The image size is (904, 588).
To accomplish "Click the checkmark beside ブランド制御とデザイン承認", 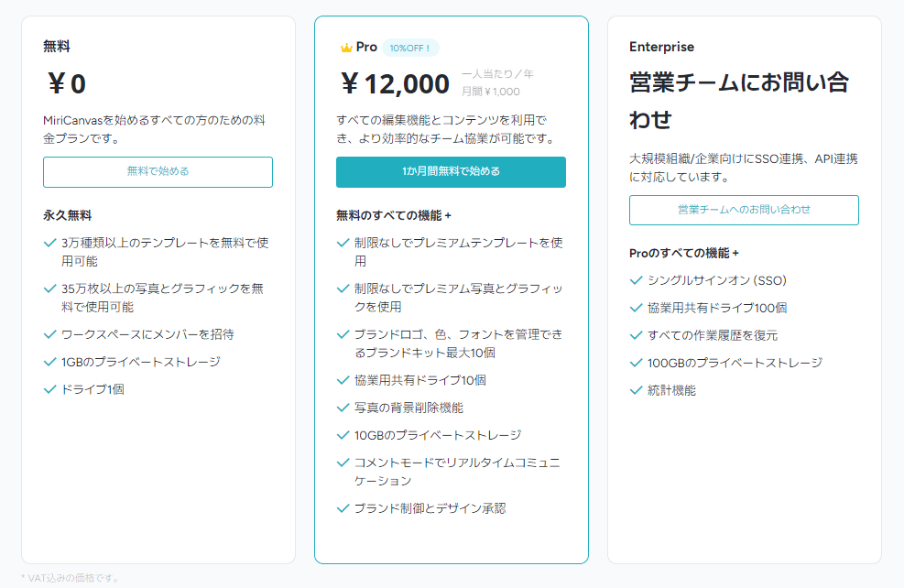I will pos(343,508).
